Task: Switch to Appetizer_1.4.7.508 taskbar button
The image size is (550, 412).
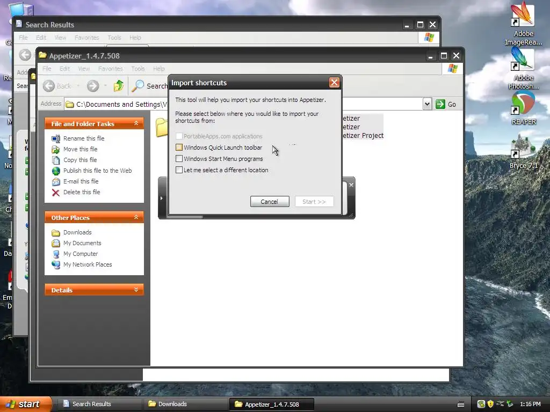Action: 271,404
